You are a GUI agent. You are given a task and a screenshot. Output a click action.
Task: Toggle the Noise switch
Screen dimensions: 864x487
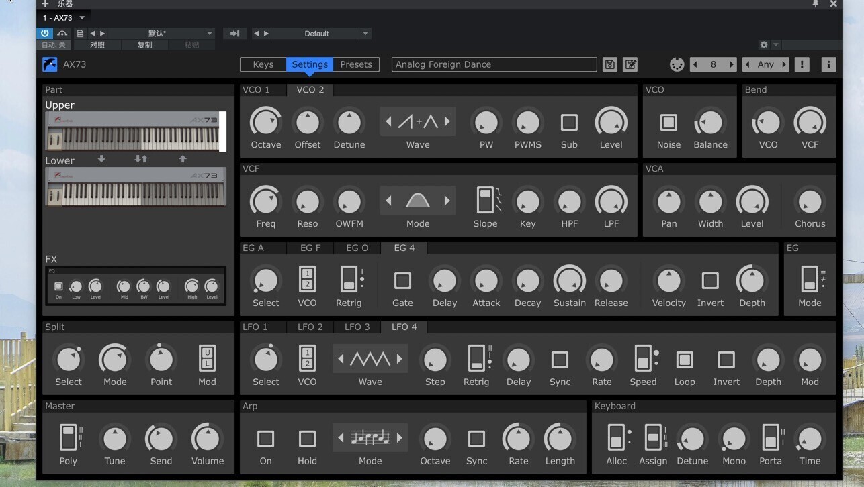[x=668, y=122]
